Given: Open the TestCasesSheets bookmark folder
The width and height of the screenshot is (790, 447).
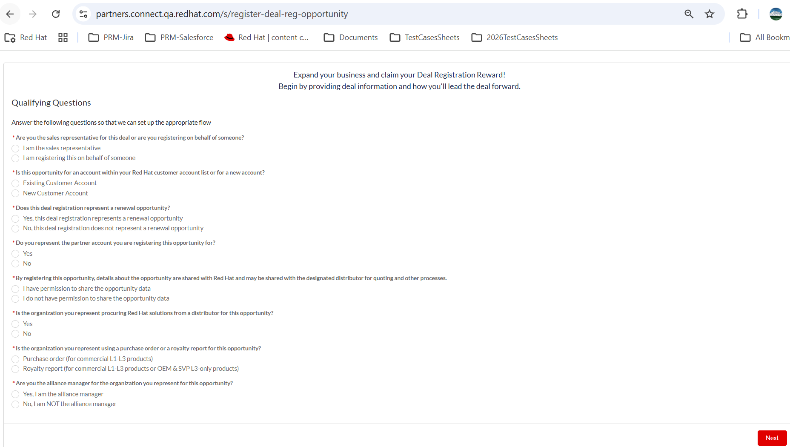Looking at the screenshot, I should coord(424,37).
